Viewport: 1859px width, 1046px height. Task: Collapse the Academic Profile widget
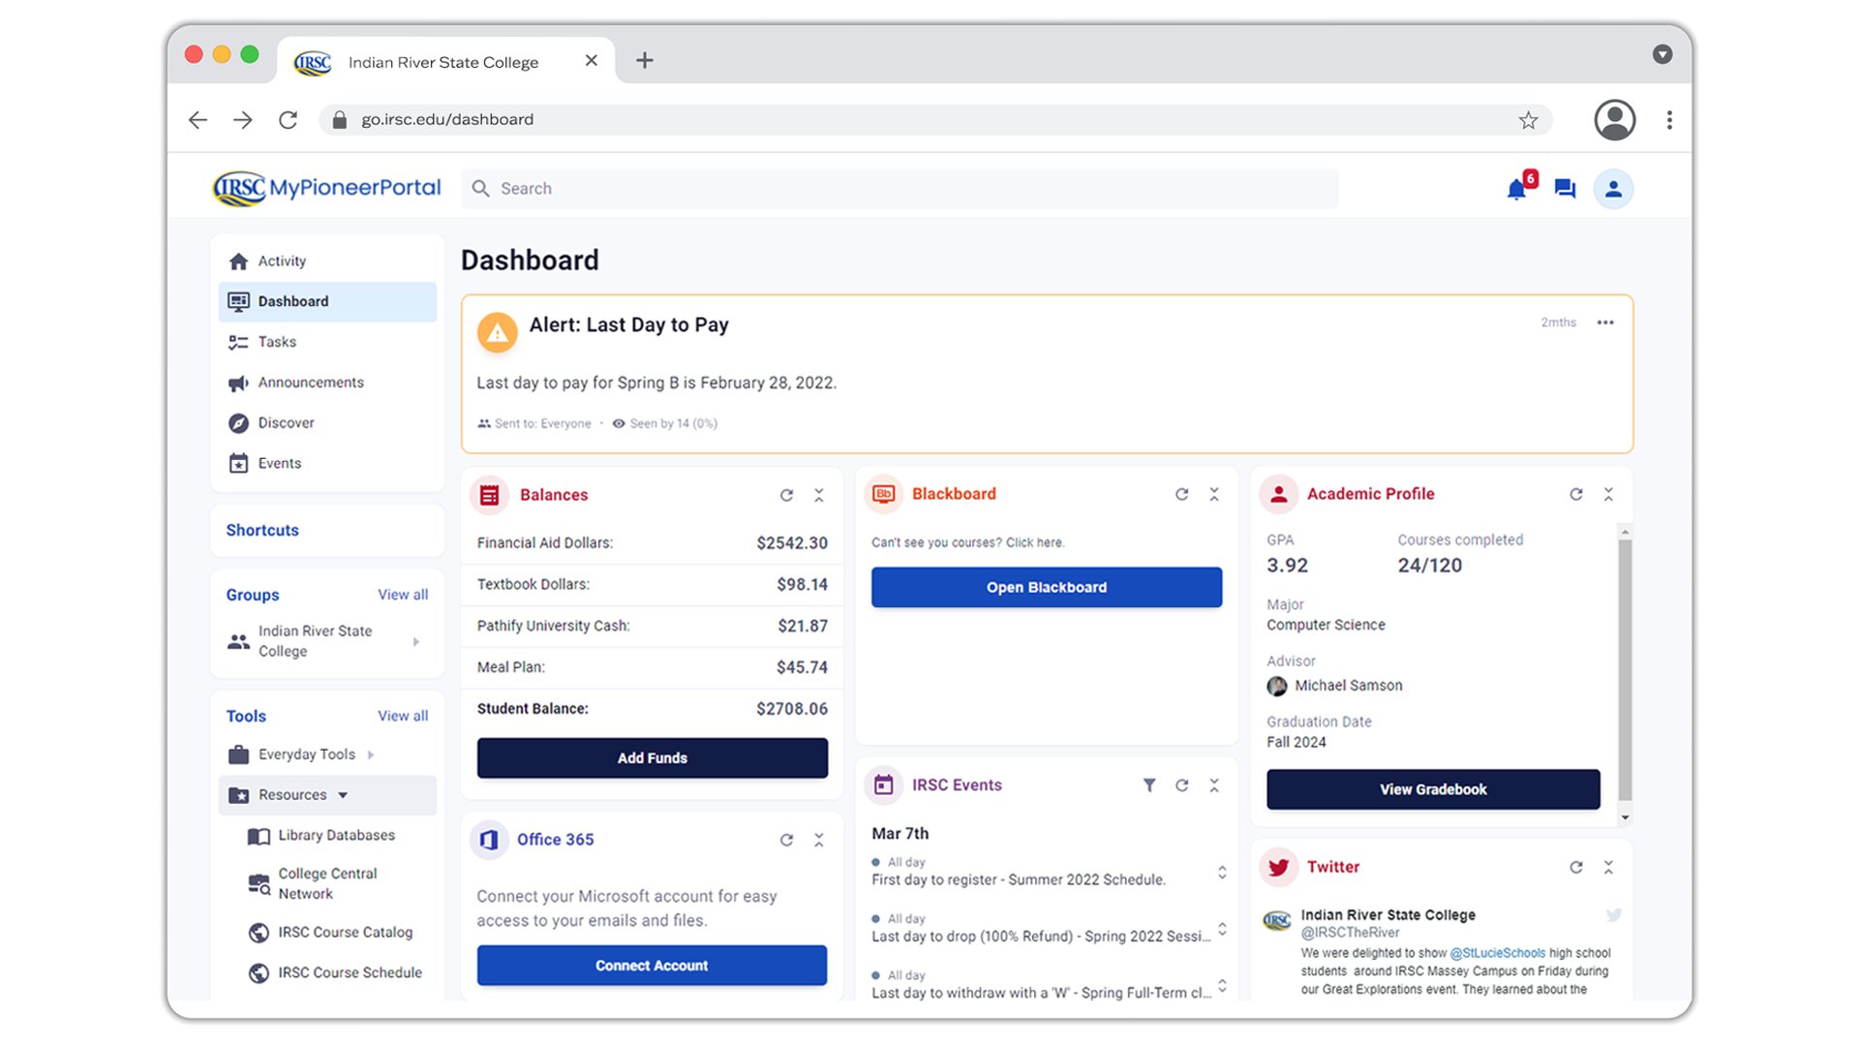coord(1608,494)
